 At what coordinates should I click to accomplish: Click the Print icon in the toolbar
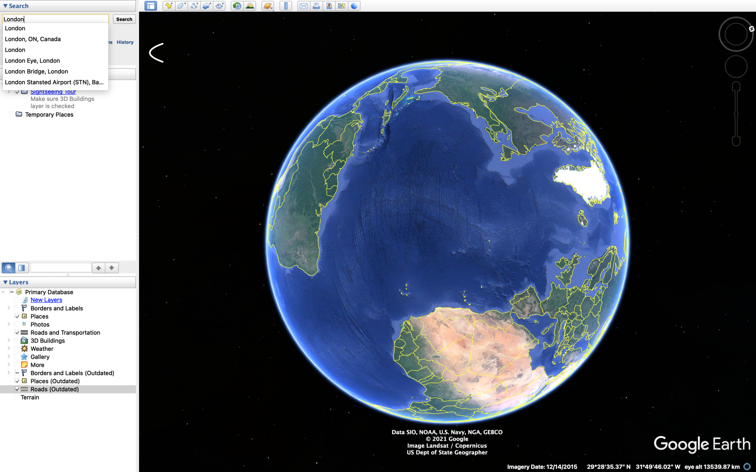click(316, 6)
